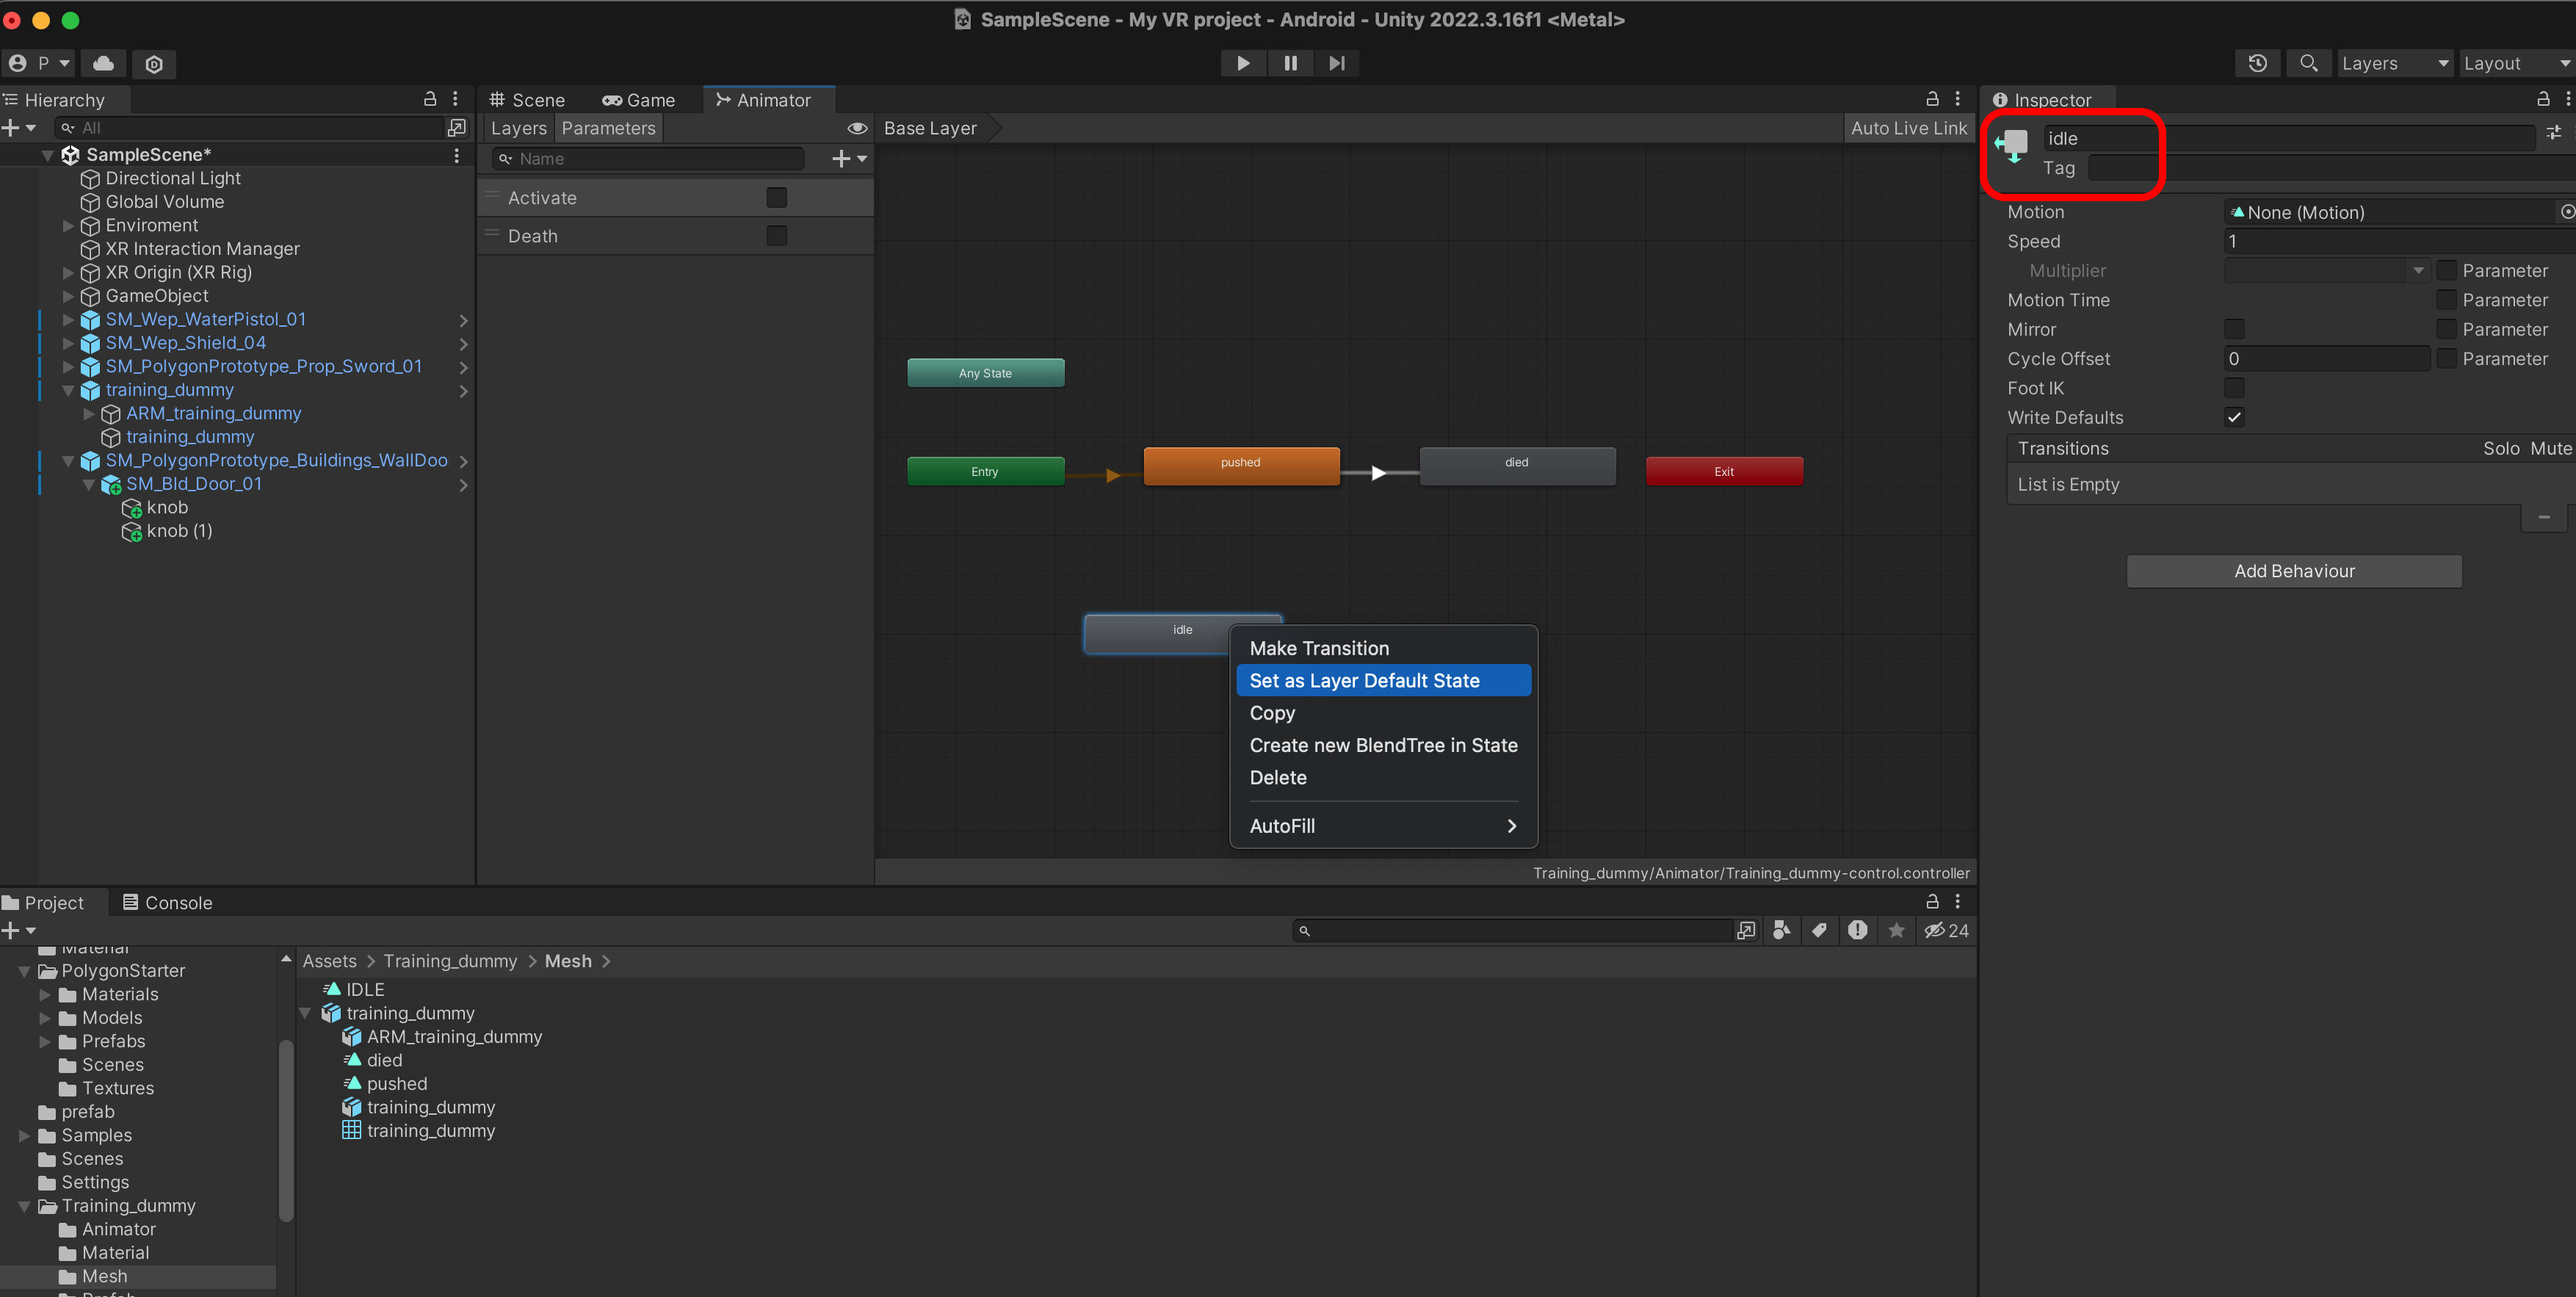Open the add parameter plus dropdown
2576x1297 pixels.
(x=848, y=159)
